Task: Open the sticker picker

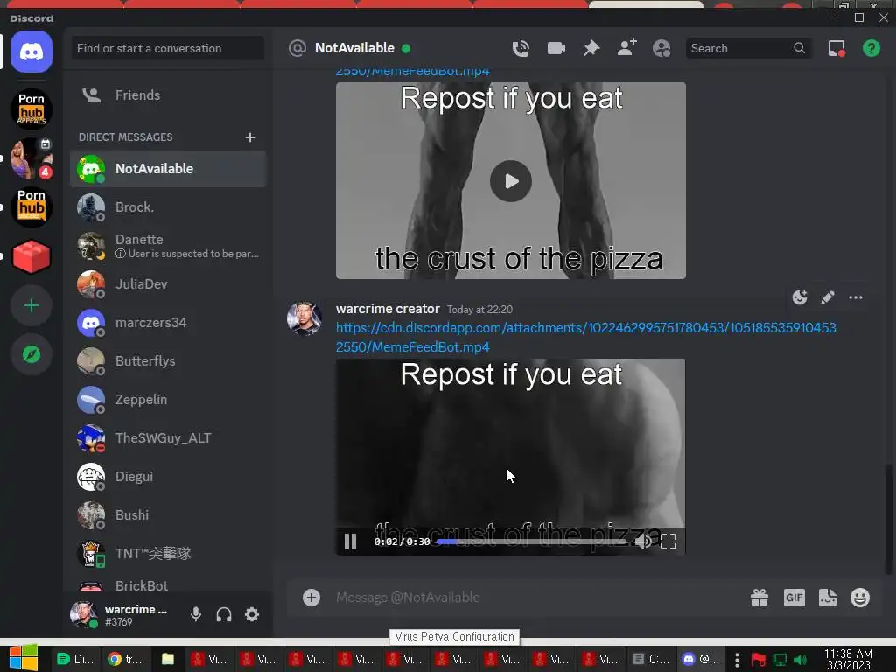Action: pyautogui.click(x=828, y=598)
